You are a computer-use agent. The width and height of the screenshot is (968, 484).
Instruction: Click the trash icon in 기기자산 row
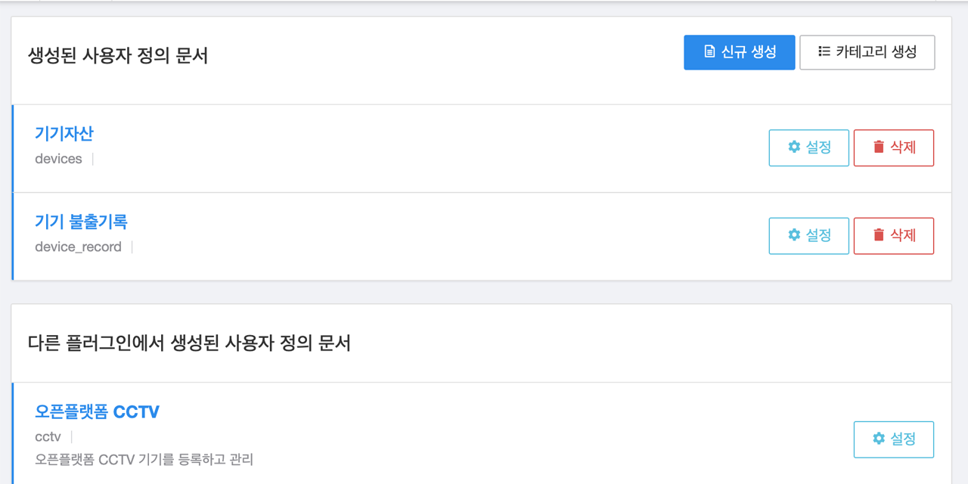(x=879, y=147)
